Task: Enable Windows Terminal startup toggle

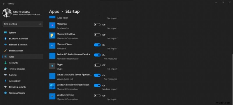Action: pyautogui.click(x=97, y=96)
